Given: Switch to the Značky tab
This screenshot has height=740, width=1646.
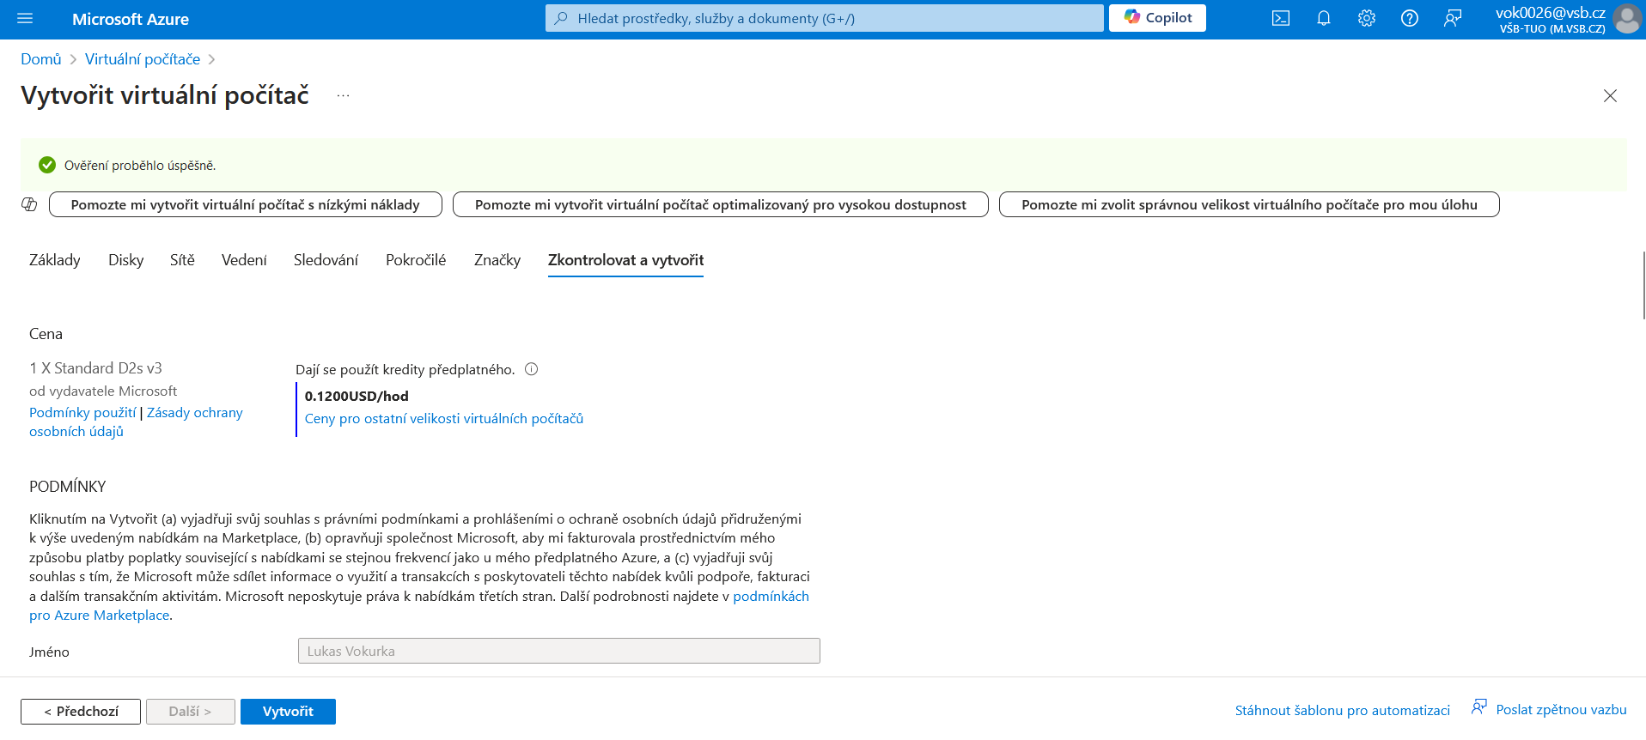Looking at the screenshot, I should tap(497, 260).
